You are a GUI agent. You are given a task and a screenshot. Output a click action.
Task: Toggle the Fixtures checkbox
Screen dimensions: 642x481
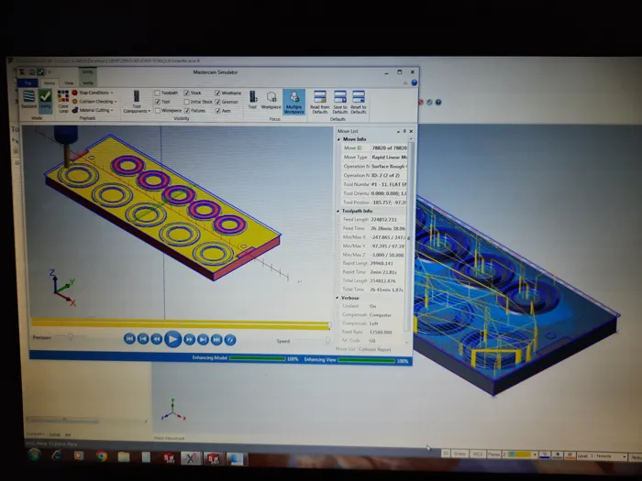pyautogui.click(x=187, y=111)
